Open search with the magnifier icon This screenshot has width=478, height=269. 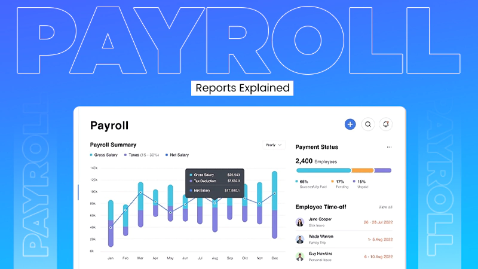[x=368, y=124]
